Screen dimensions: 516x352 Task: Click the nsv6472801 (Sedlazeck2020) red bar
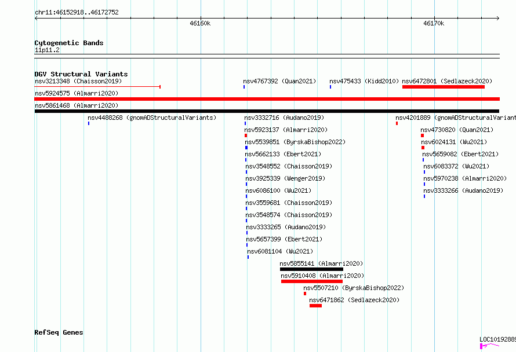coord(444,87)
